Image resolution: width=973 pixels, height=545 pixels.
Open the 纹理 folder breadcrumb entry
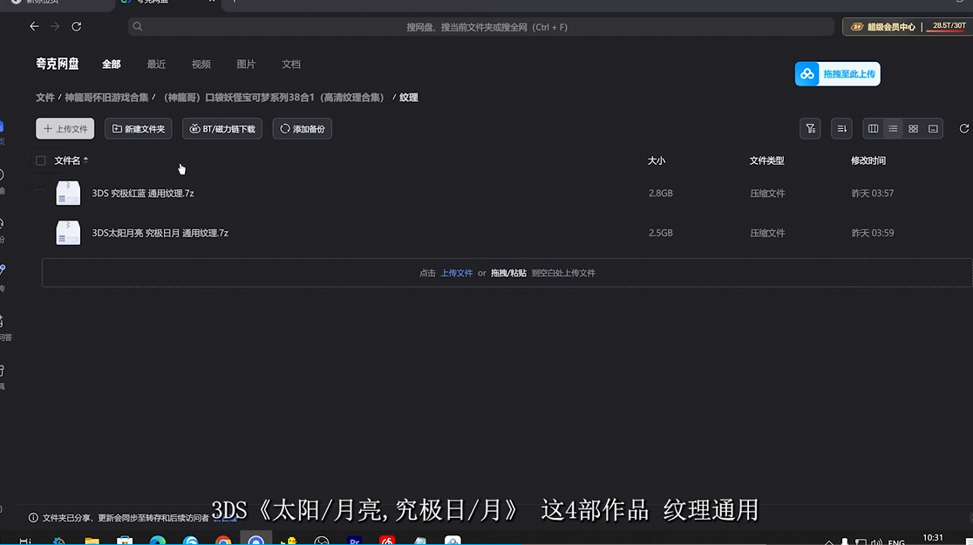[407, 97]
